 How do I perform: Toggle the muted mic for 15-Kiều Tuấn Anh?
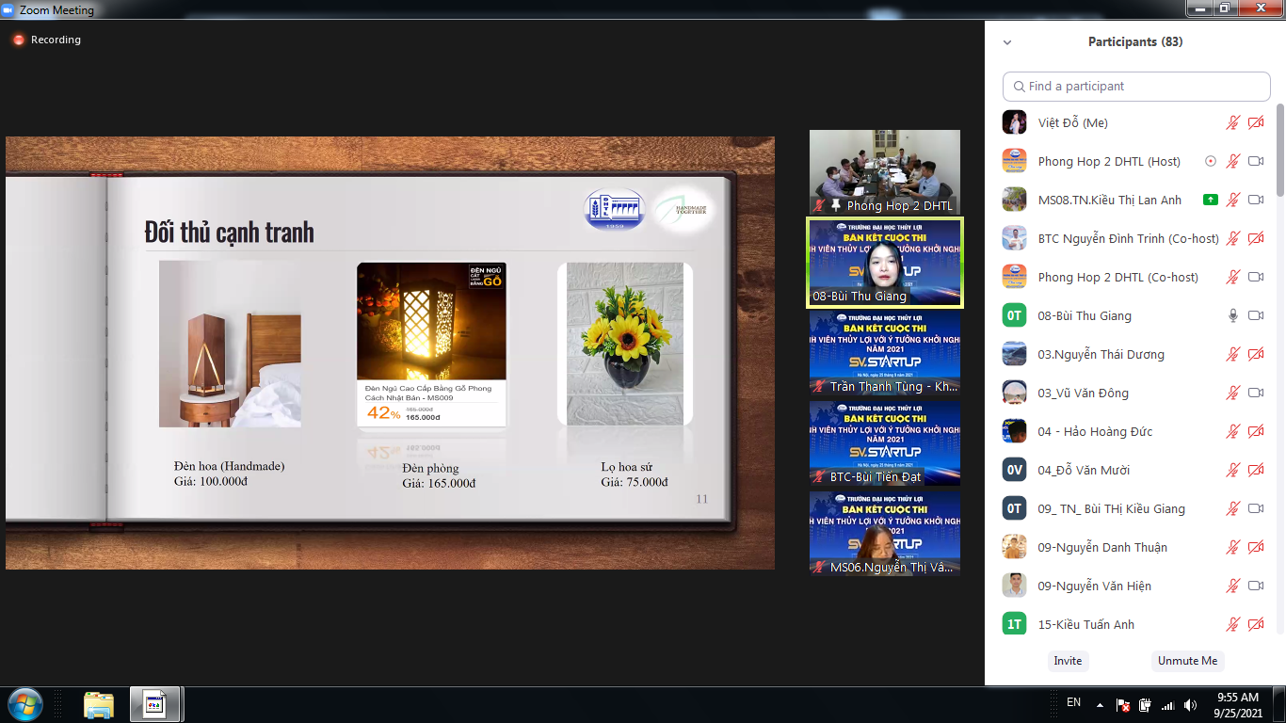[x=1233, y=624]
